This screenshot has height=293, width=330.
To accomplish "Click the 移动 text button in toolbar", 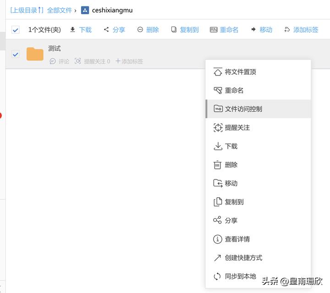I will click(x=266, y=30).
